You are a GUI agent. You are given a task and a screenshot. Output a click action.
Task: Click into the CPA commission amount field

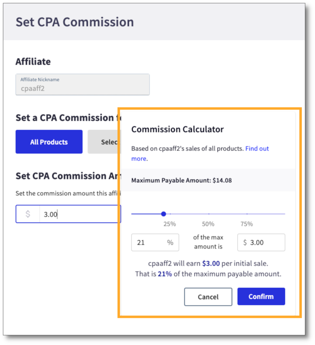pyautogui.click(x=79, y=214)
